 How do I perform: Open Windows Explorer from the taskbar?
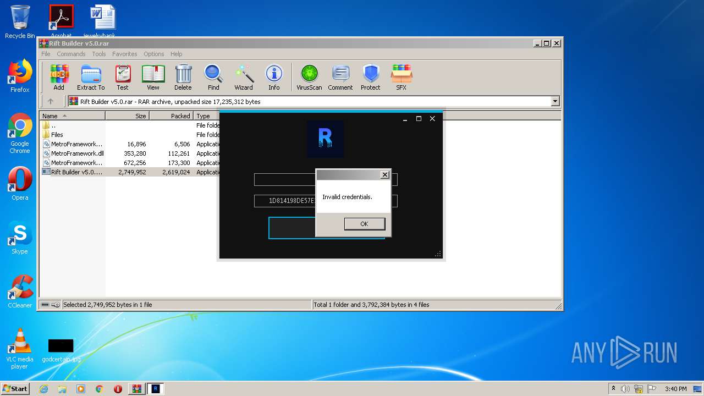(62, 389)
